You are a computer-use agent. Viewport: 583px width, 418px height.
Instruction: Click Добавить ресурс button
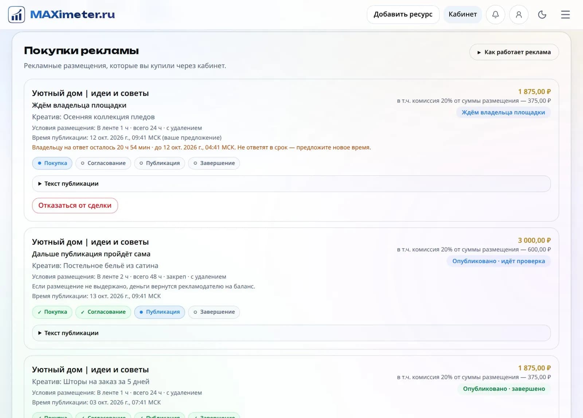pos(403,15)
